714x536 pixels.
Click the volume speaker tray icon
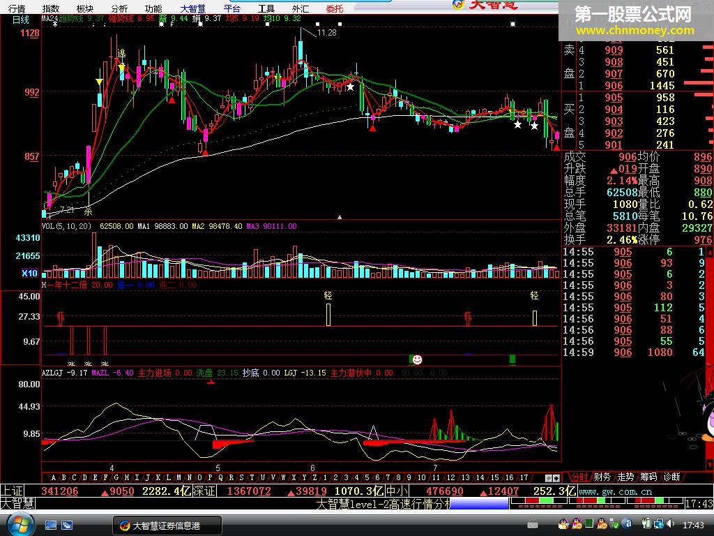[x=671, y=523]
